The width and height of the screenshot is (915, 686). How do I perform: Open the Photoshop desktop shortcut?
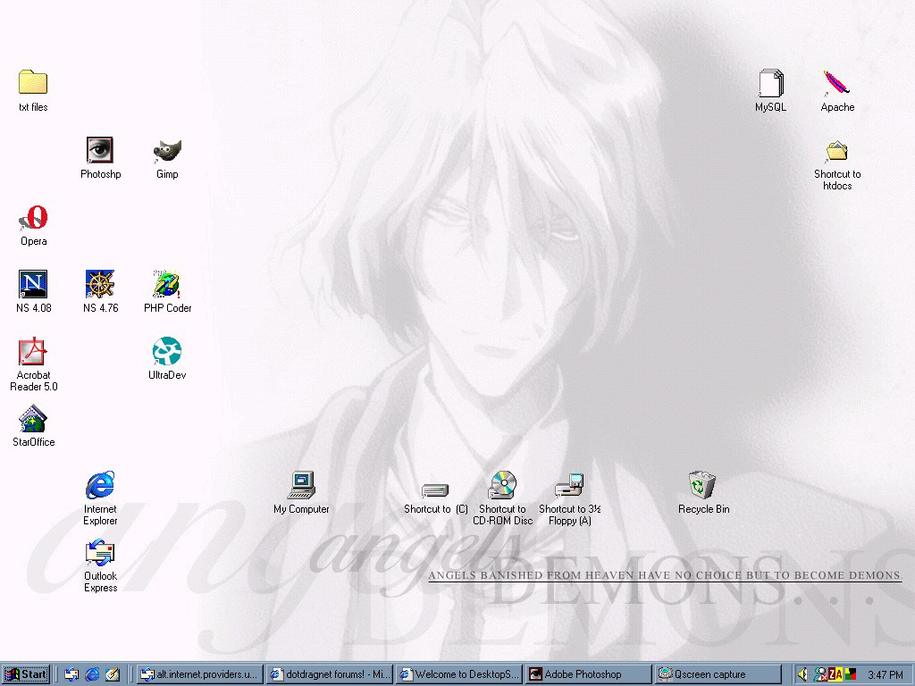coord(100,150)
